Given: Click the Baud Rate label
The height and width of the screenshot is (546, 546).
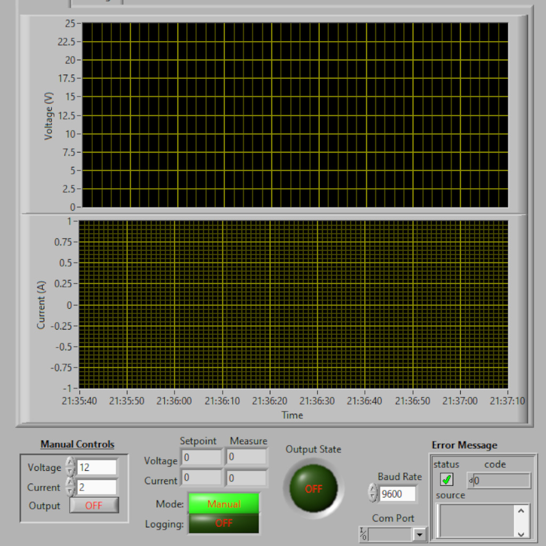Looking at the screenshot, I should click(x=400, y=476).
